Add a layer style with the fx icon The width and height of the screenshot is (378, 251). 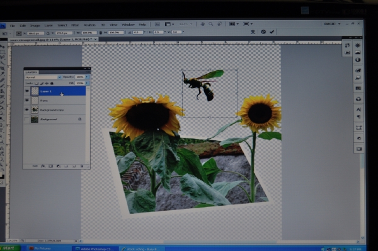click(x=43, y=166)
